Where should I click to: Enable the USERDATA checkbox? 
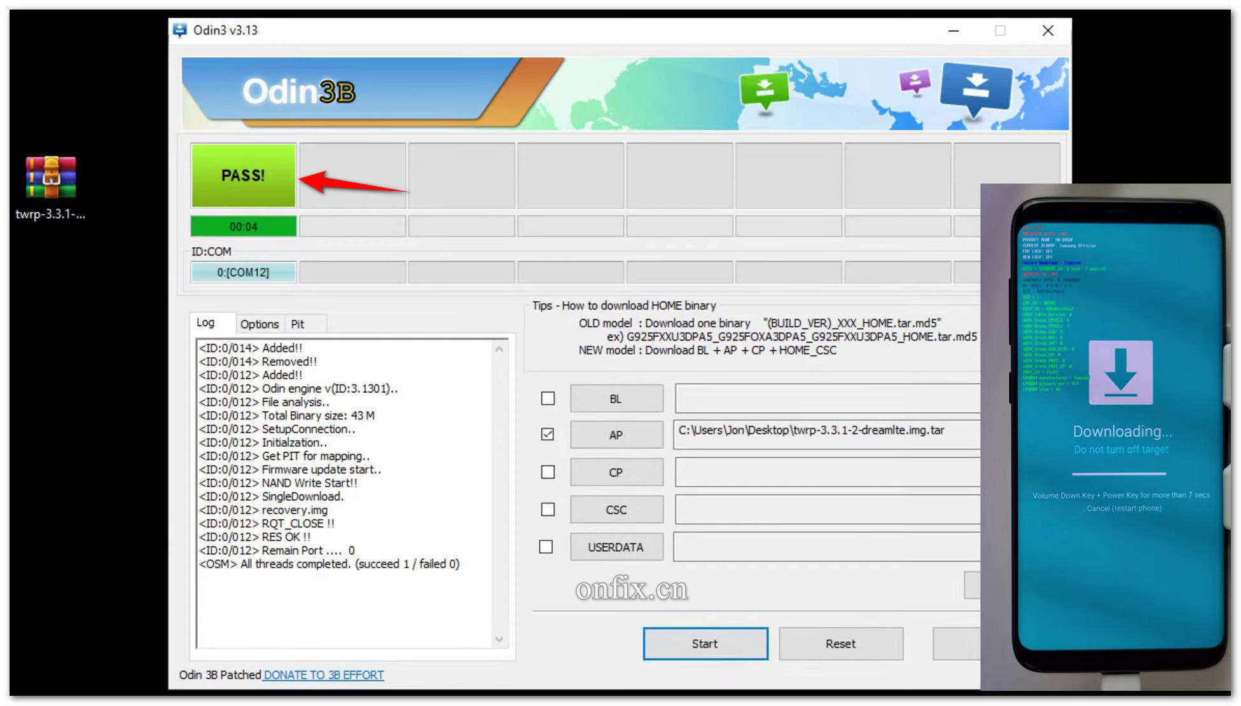point(546,546)
